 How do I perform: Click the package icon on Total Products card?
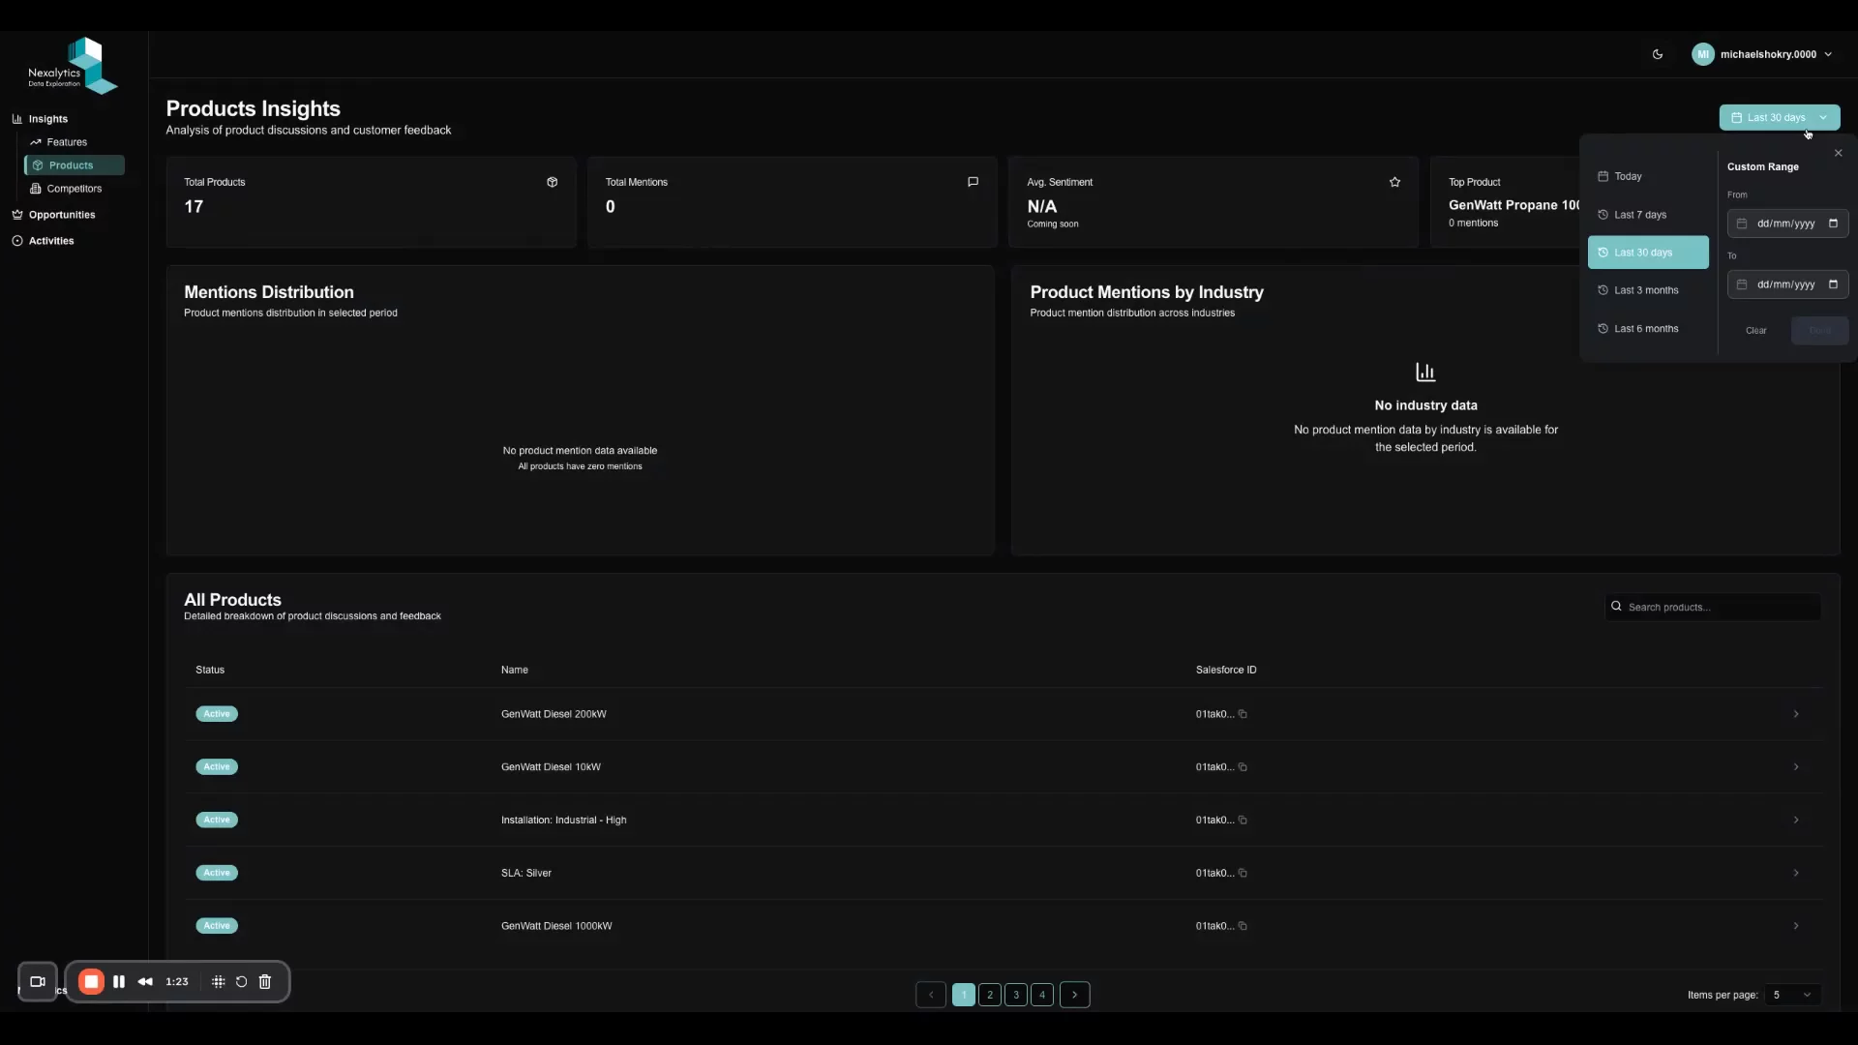coord(552,182)
